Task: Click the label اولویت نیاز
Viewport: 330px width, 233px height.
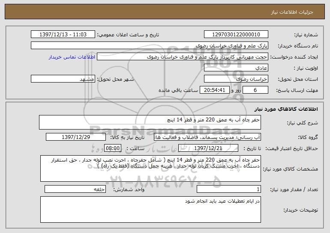Action: (306, 68)
